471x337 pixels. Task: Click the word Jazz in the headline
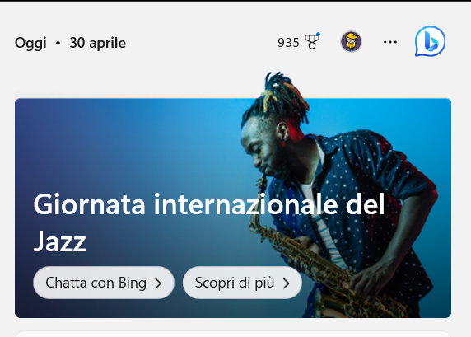click(x=60, y=241)
